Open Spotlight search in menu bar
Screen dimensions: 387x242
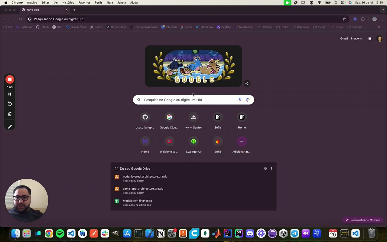336,2
